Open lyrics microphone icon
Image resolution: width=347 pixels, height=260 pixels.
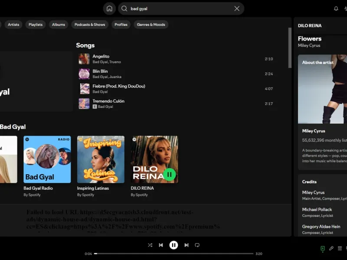point(331,248)
